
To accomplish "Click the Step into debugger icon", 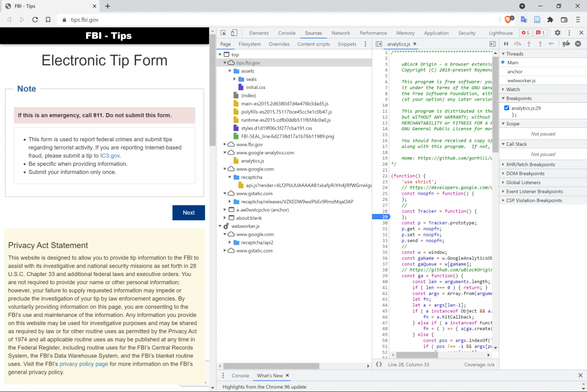I will click(529, 44).
